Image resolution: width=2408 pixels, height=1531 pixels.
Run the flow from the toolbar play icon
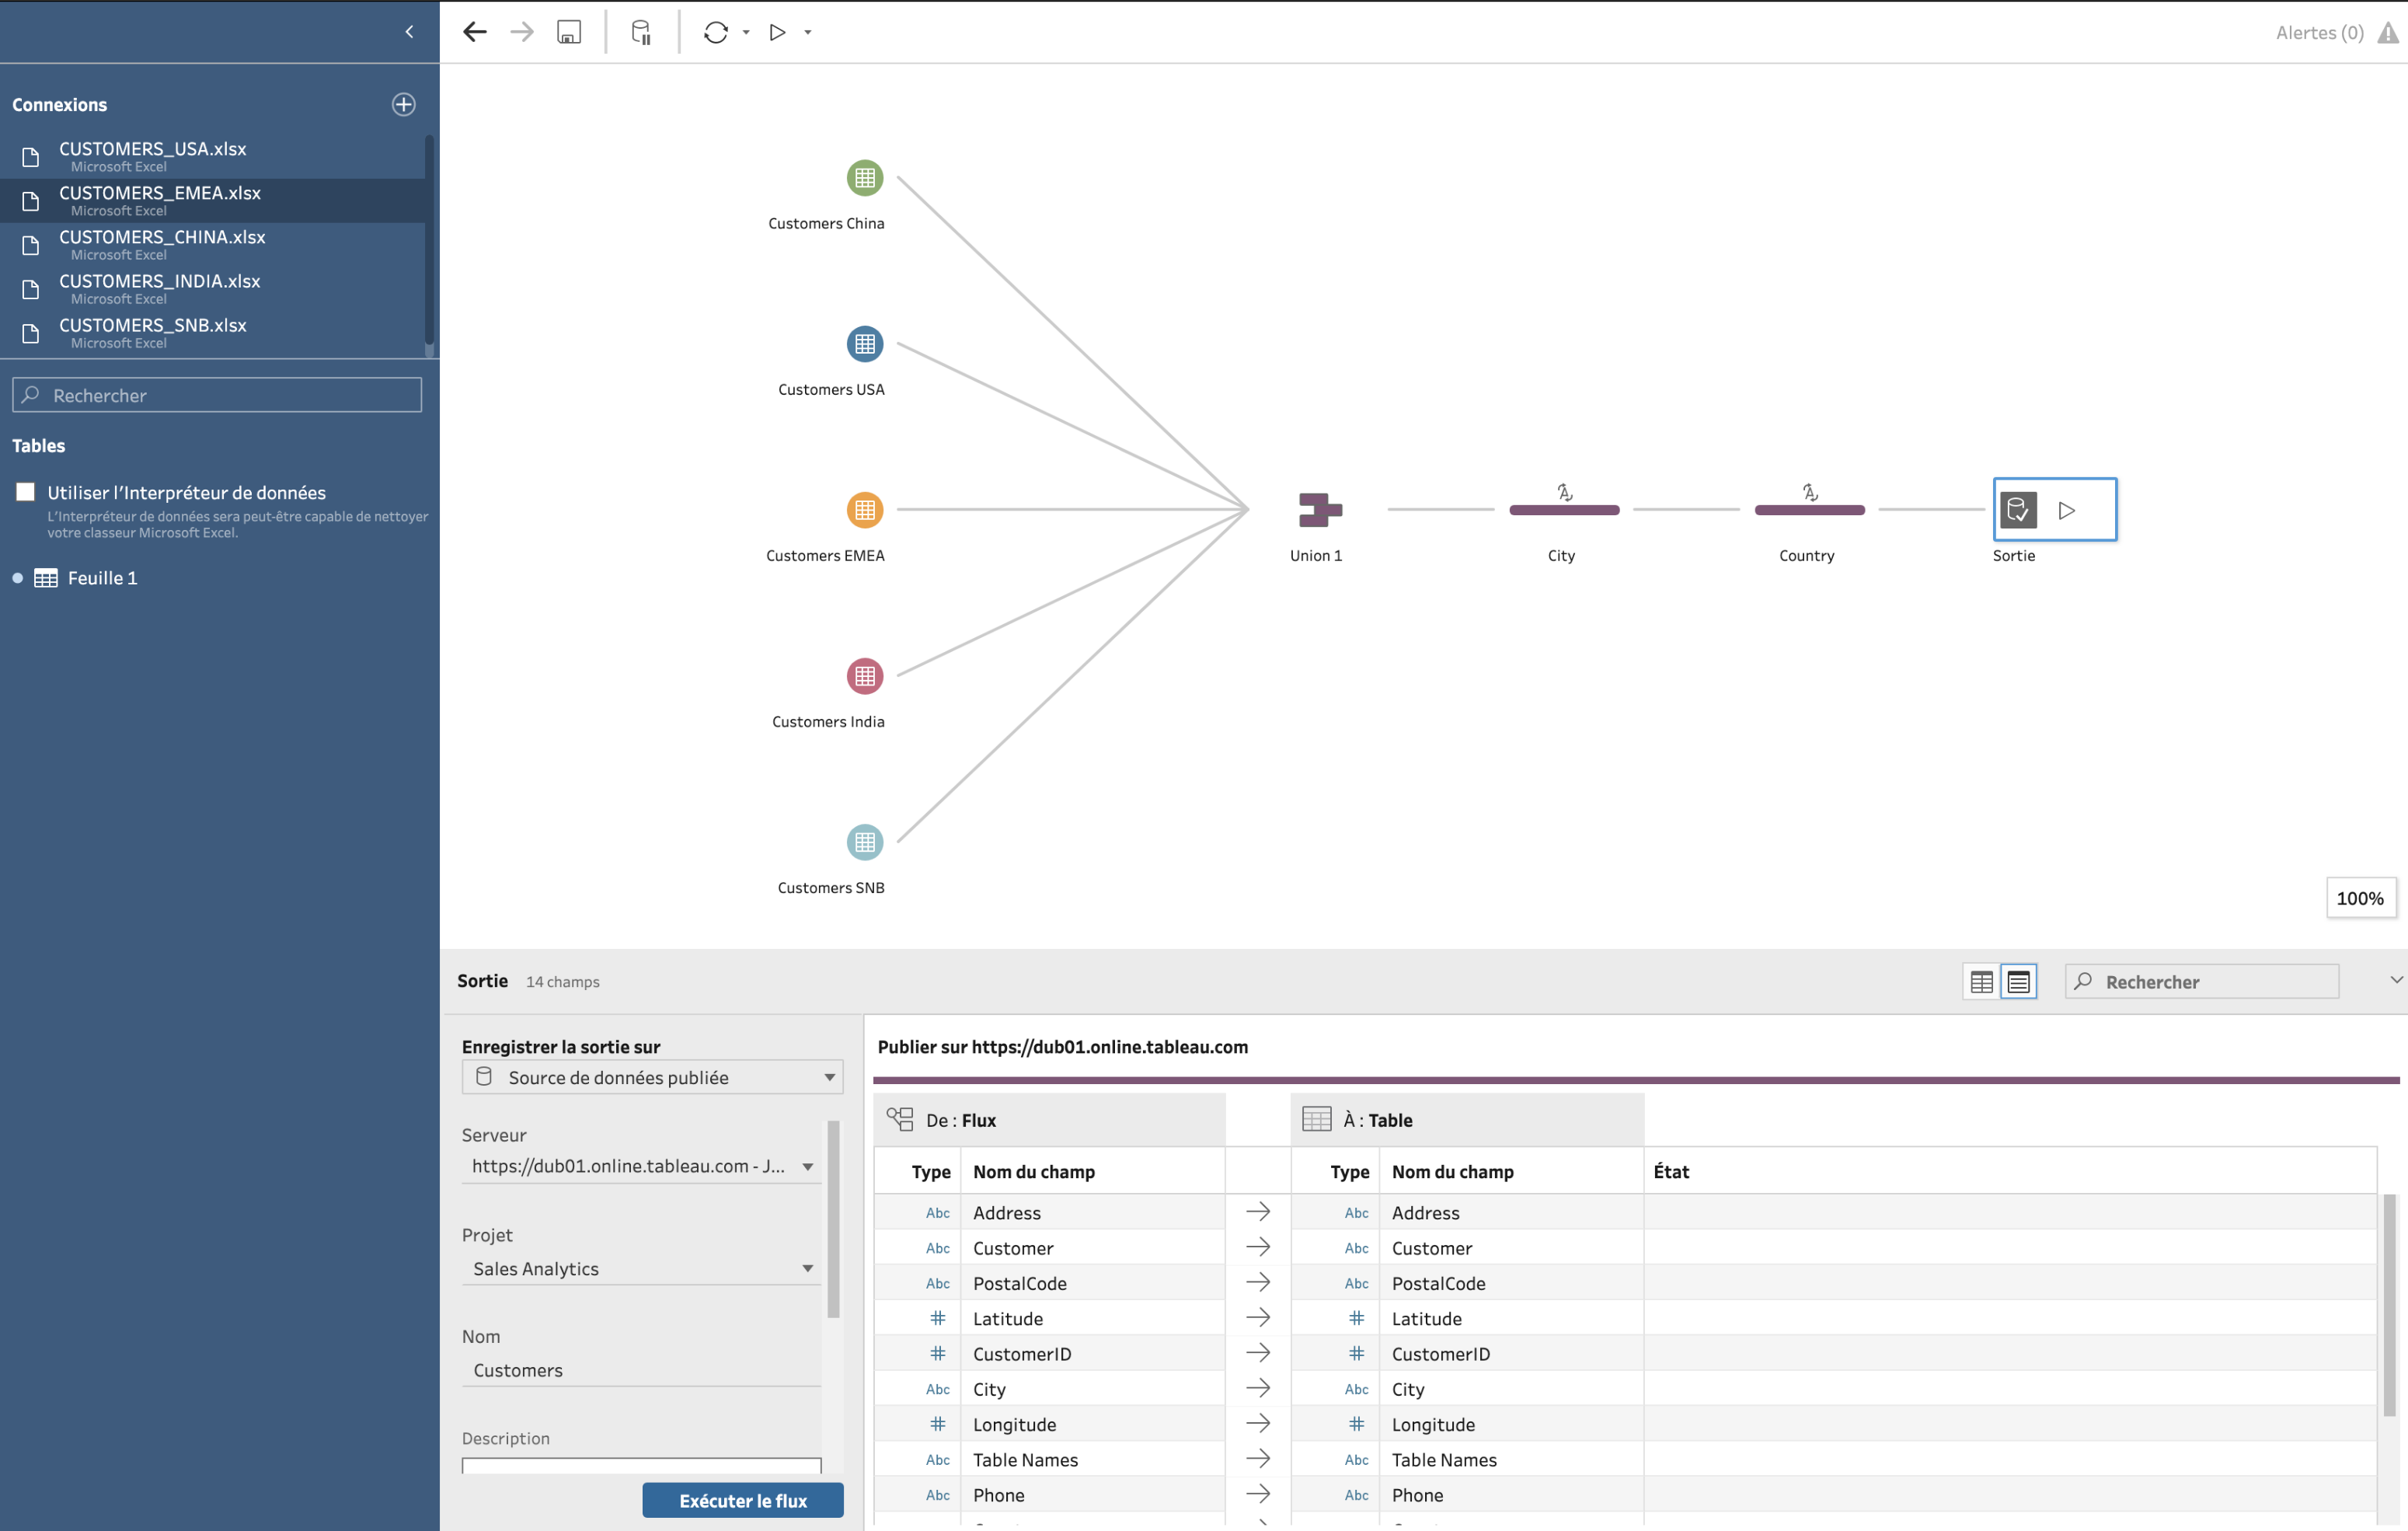coord(777,32)
